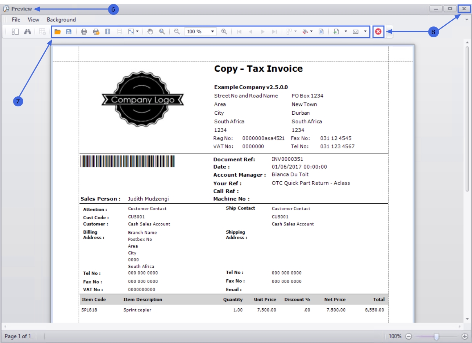Open Page Setup from the toolbar
The image size is (472, 343).
[x=108, y=32]
